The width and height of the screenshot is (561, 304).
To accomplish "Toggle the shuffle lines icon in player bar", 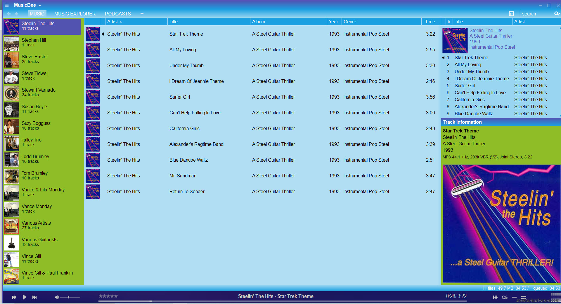I will click(524, 297).
